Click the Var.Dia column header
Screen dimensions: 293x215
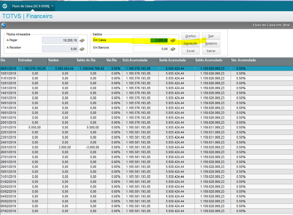114,62
